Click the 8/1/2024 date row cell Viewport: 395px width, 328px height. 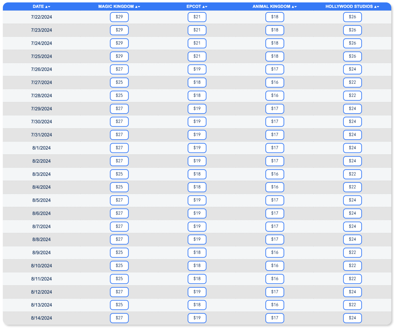41,148
